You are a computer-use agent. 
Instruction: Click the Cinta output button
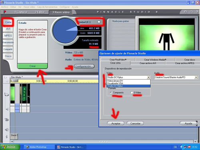8,22
